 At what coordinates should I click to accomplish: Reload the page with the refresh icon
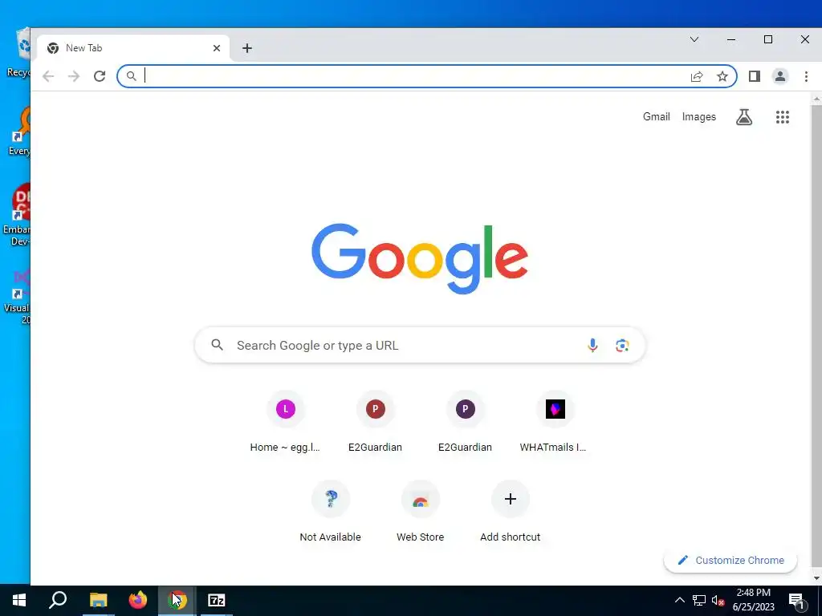100,76
